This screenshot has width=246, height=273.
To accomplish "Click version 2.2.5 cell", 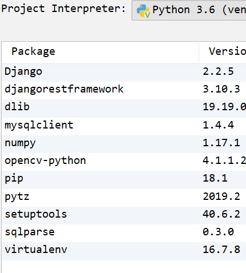I will coord(218,71).
